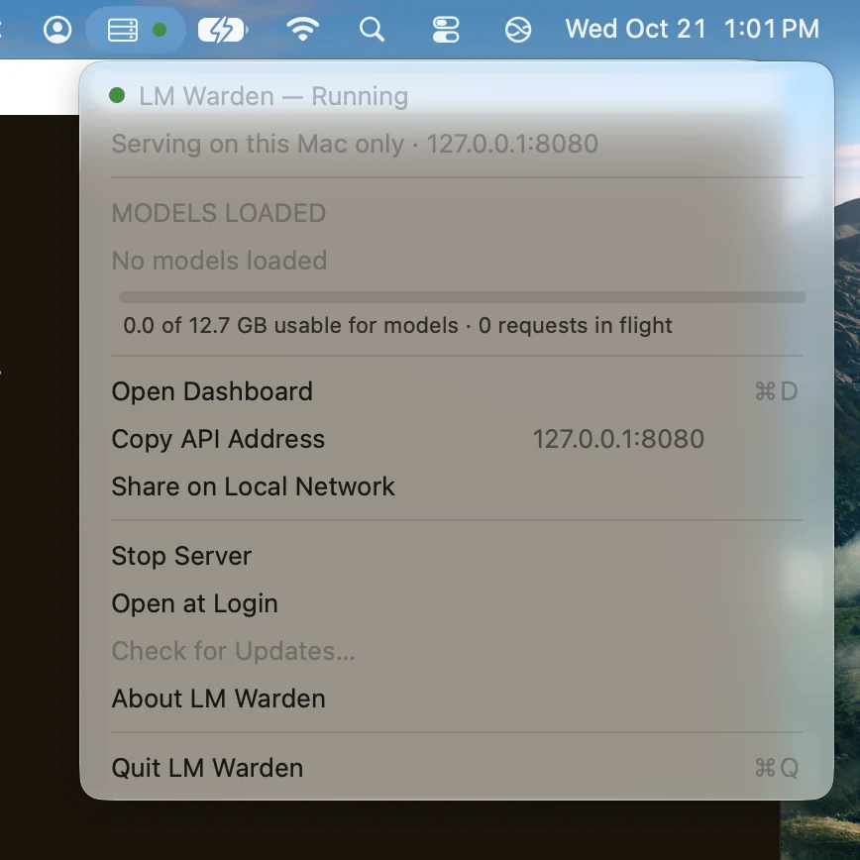Image resolution: width=860 pixels, height=860 pixels.
Task: Toggle Open at Login option
Action: click(x=457, y=603)
